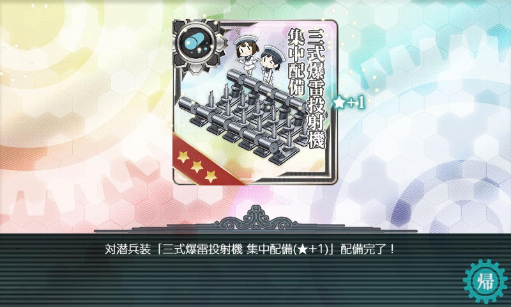Select the depth charge type badge icon
Viewport: 511px width, 307px height.
[x=196, y=43]
